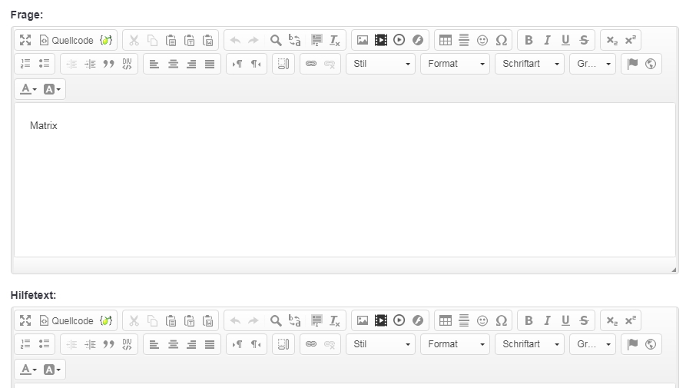Maximize the Frage editor

[25, 40]
